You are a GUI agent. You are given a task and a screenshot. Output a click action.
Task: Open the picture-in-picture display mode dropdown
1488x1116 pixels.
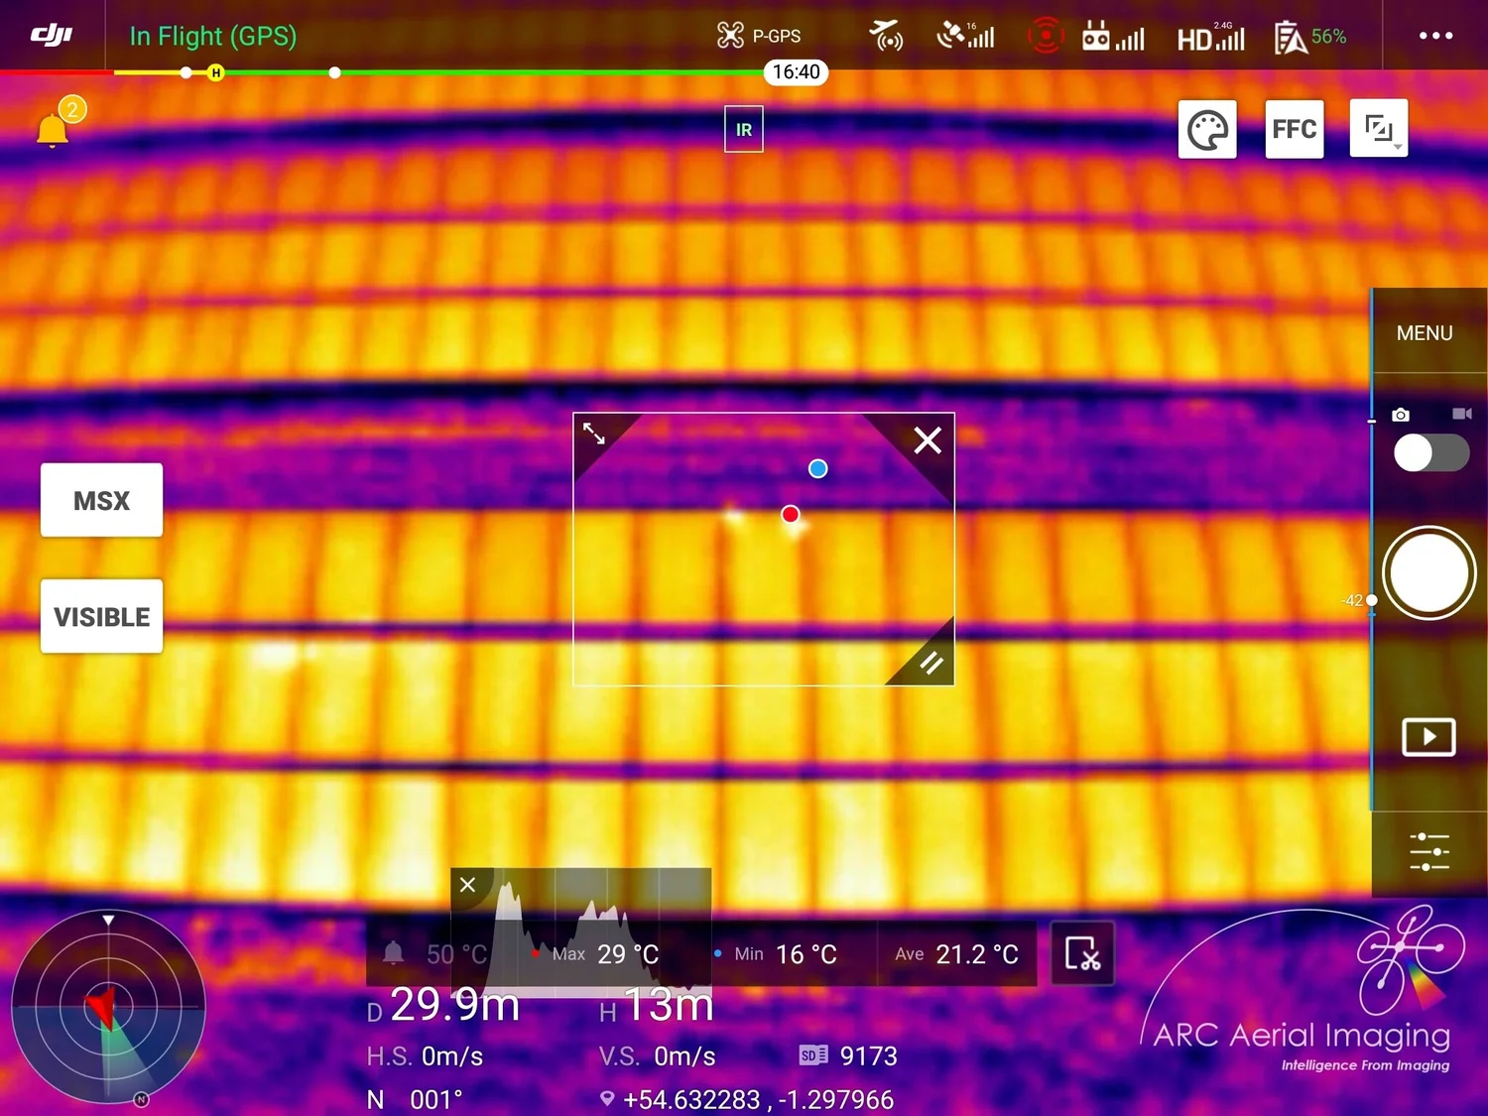click(1379, 128)
